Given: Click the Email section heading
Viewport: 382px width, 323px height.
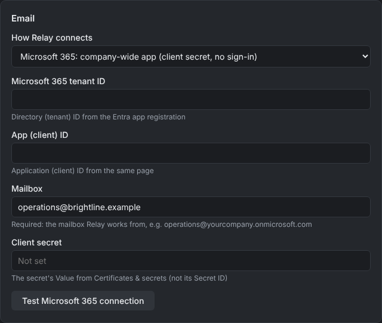Looking at the screenshot, I should click(23, 19).
